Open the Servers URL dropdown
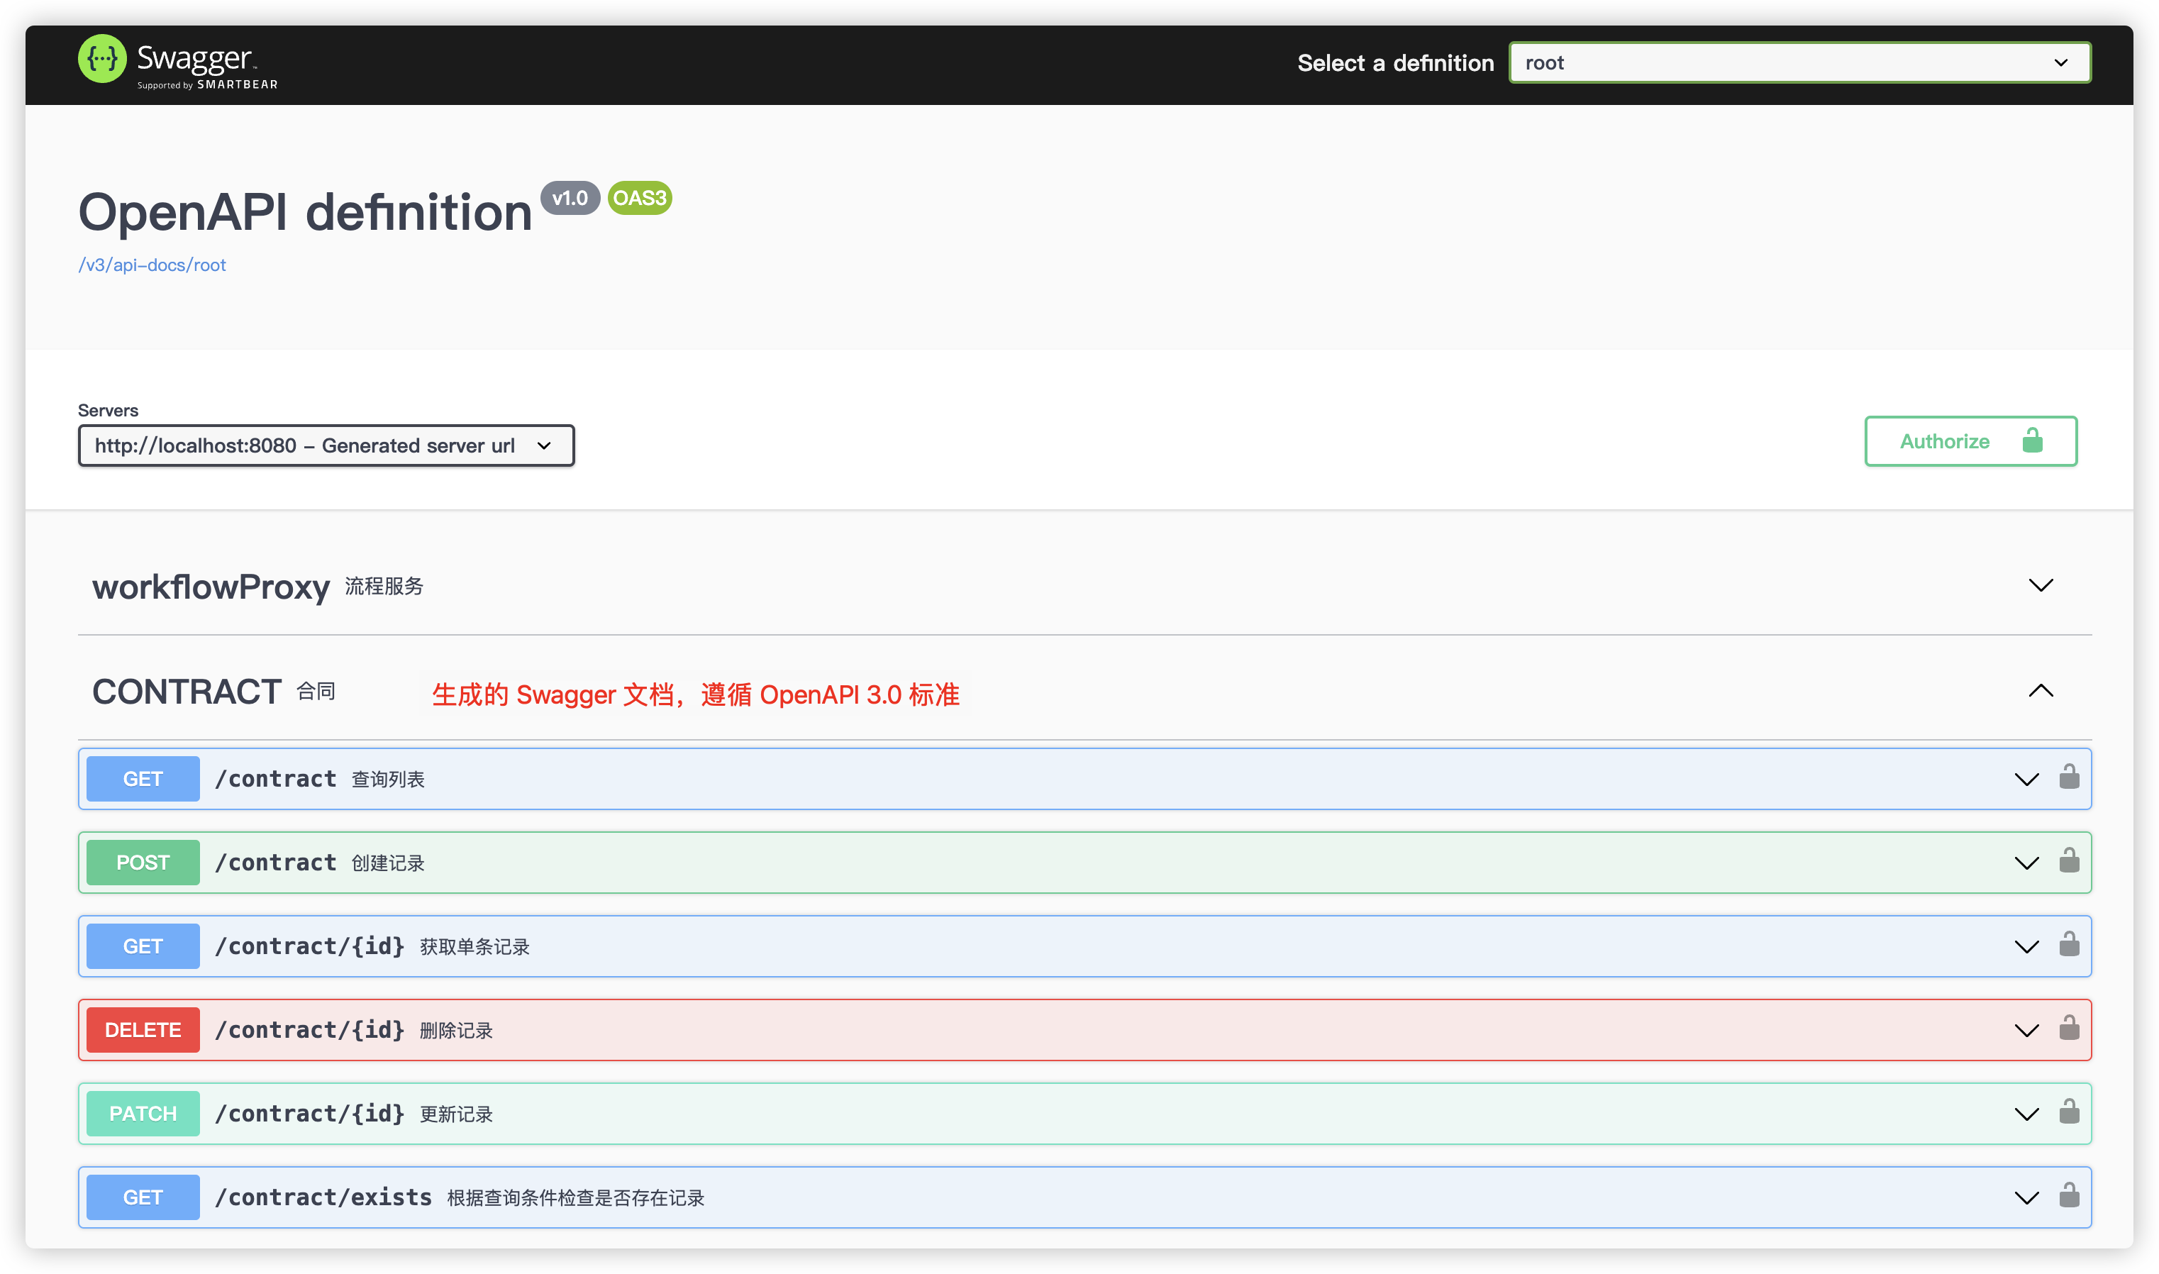 pos(326,445)
